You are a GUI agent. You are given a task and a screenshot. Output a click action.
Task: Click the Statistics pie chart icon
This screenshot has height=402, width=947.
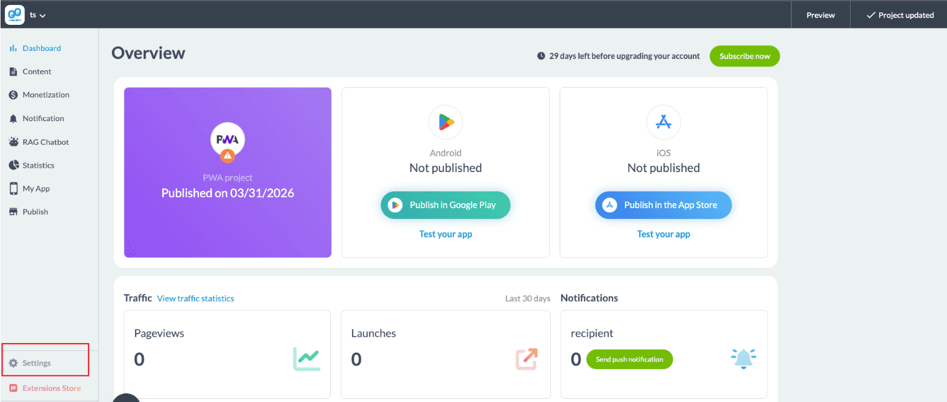13,165
